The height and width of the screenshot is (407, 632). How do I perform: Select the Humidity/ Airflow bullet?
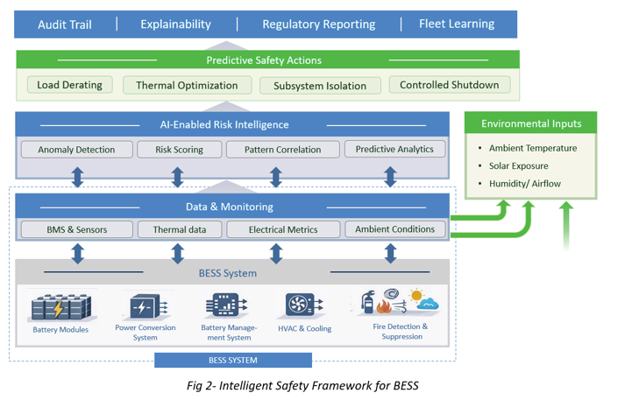tap(525, 184)
